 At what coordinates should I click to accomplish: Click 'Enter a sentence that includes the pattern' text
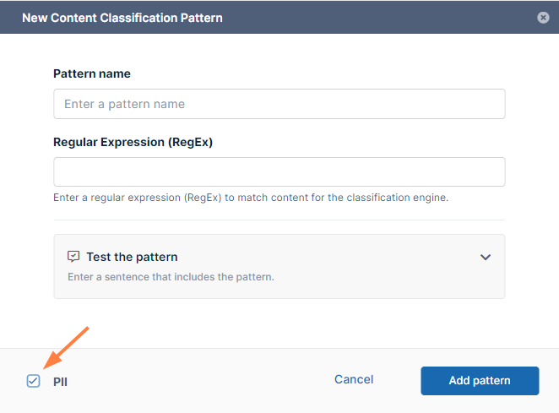coord(171,276)
